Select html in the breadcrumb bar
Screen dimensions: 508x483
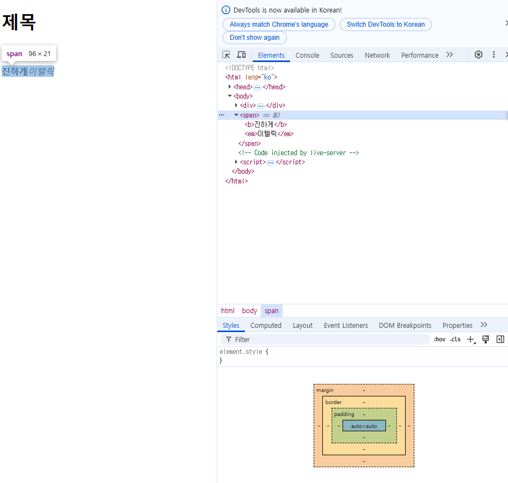click(x=228, y=311)
